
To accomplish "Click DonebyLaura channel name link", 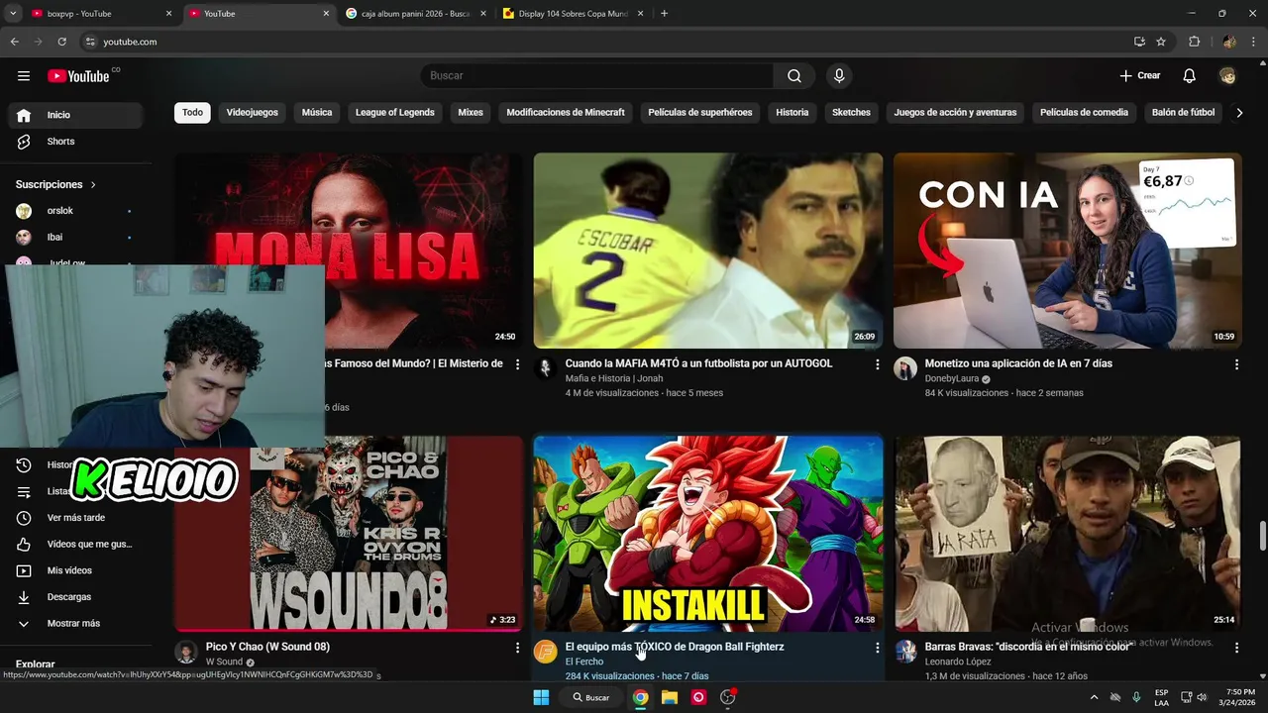I will click(951, 378).
